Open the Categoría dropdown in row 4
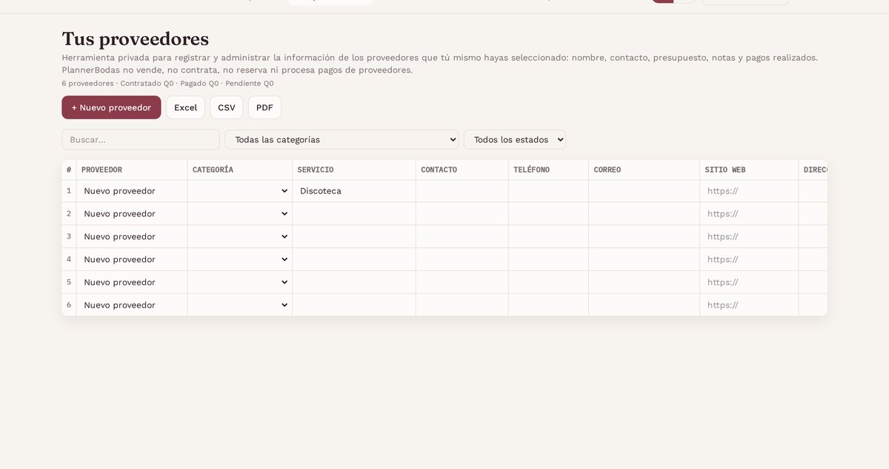The width and height of the screenshot is (889, 469). click(x=240, y=259)
